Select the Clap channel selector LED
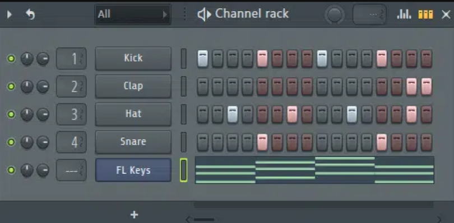Screen dimensions: 454x223 coord(184,87)
